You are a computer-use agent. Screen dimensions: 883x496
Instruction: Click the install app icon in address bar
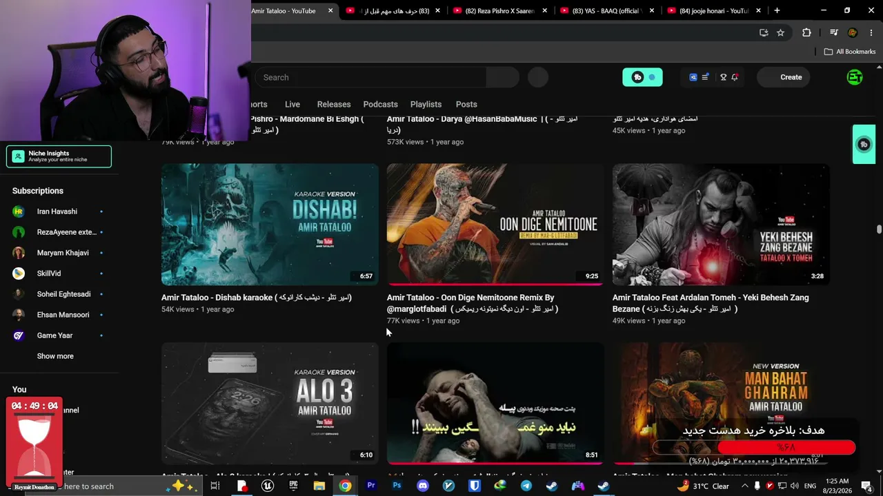(x=764, y=32)
